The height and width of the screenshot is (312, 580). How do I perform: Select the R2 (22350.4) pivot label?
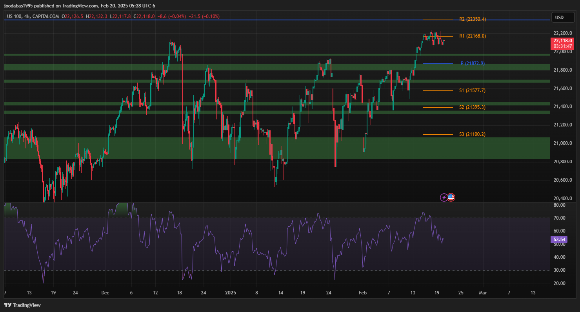(x=472, y=19)
